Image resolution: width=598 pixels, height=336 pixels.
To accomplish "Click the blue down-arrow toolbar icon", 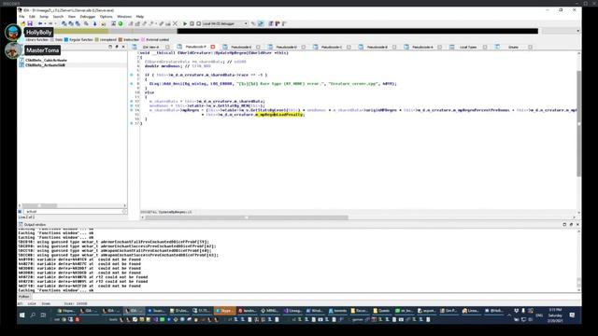I will [95, 23].
